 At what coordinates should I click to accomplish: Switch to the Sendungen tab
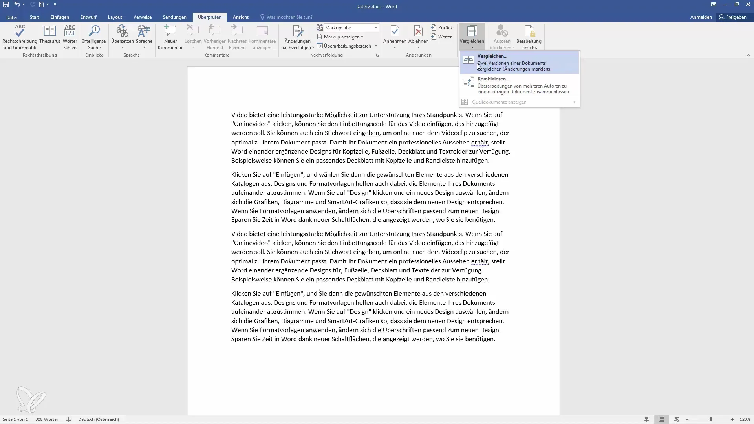coord(175,17)
